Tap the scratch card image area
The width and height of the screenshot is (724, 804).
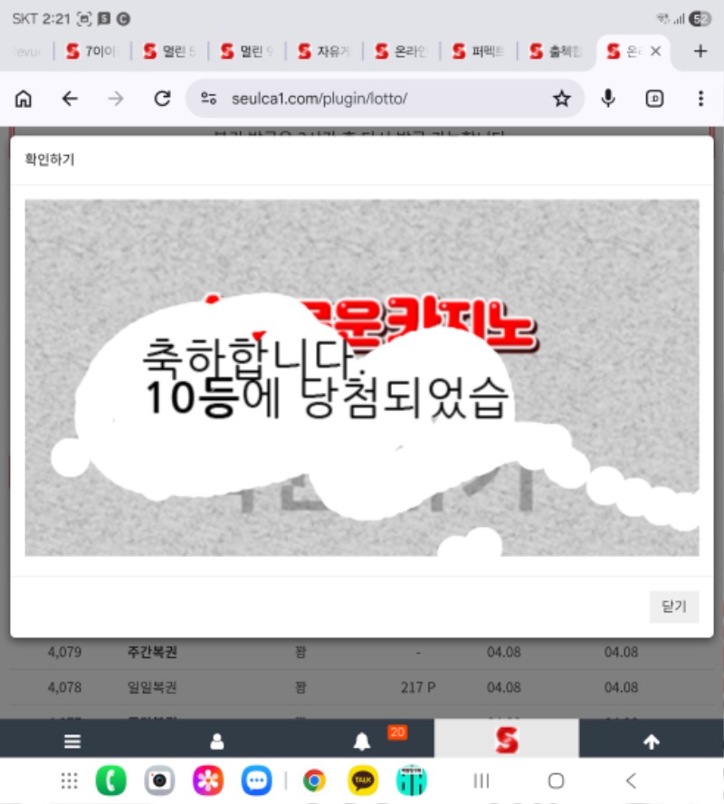362,377
